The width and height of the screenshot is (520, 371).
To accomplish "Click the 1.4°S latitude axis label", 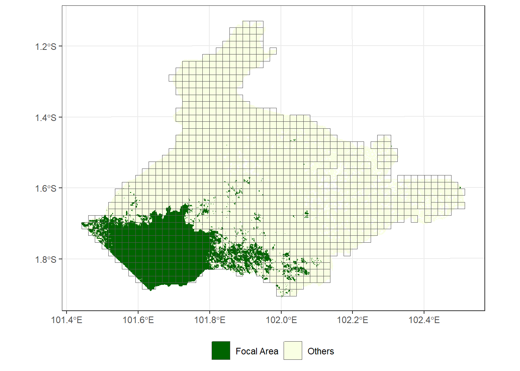I will pyautogui.click(x=46, y=118).
